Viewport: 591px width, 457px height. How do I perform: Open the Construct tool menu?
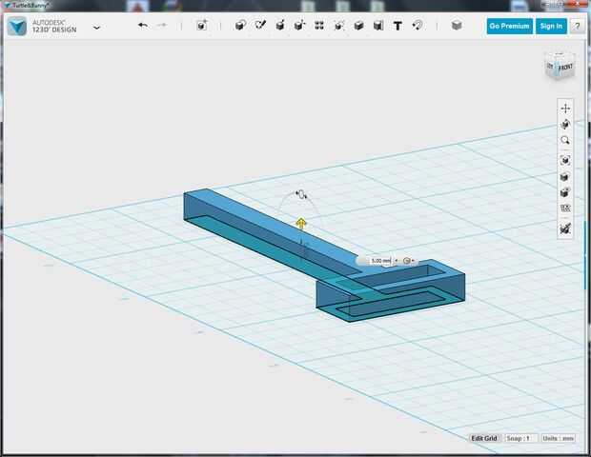pyautogui.click(x=280, y=25)
